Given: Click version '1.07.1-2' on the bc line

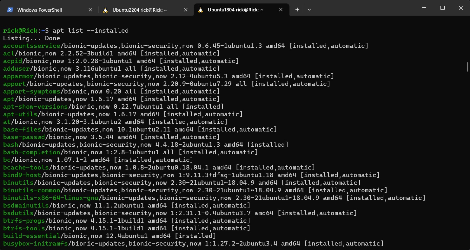Looking at the screenshot, I should [72, 160].
